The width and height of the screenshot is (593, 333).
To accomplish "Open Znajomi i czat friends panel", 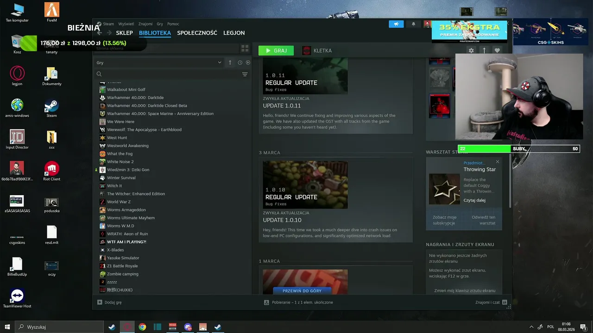I will (491, 302).
